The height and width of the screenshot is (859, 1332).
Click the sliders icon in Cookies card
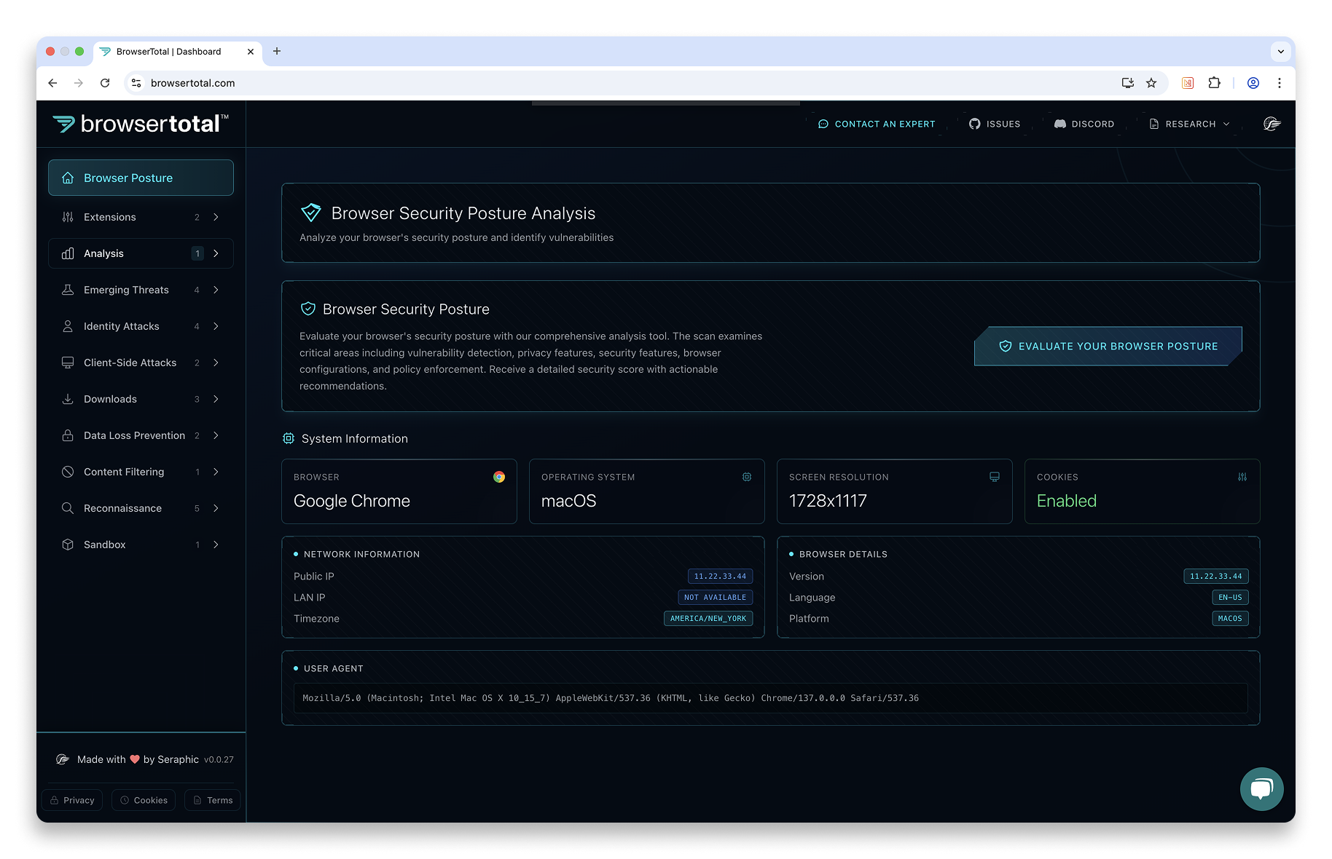1242,477
